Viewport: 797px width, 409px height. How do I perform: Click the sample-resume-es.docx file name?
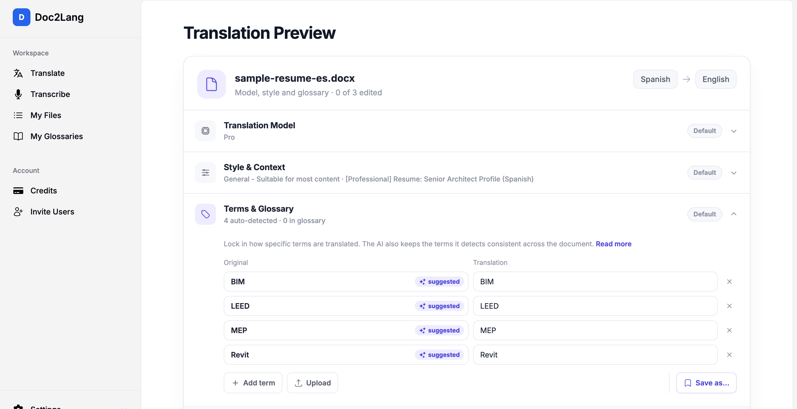click(295, 78)
